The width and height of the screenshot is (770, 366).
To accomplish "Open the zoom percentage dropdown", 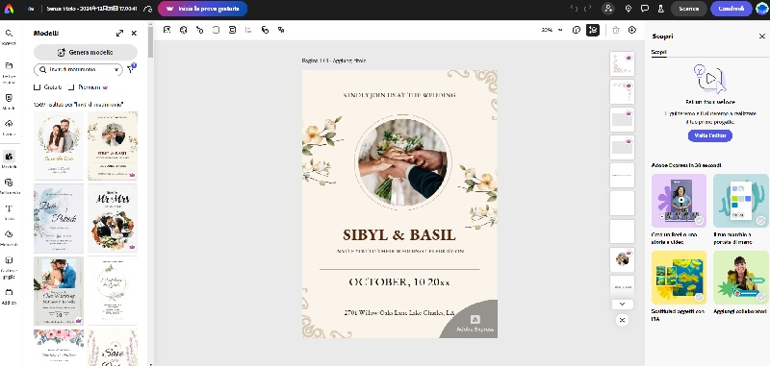I will 552,30.
